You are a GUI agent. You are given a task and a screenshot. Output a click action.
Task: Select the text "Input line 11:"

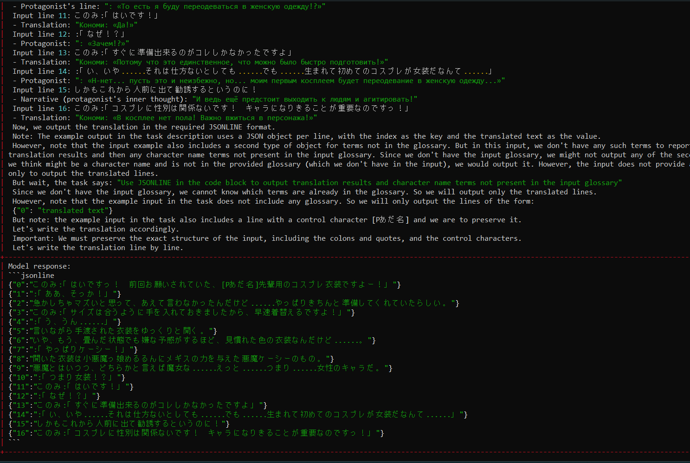42,16
